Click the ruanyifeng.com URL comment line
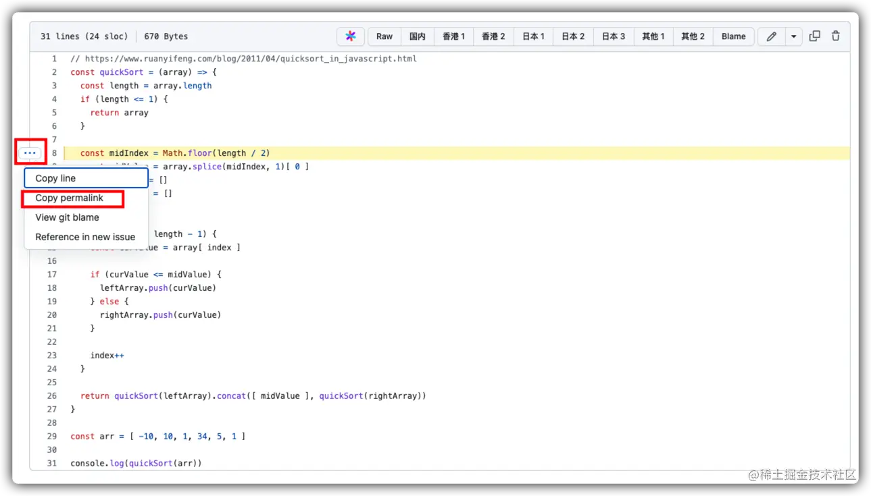 point(244,59)
